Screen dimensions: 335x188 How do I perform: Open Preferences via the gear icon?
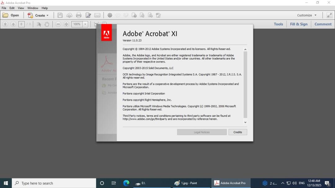click(110, 15)
